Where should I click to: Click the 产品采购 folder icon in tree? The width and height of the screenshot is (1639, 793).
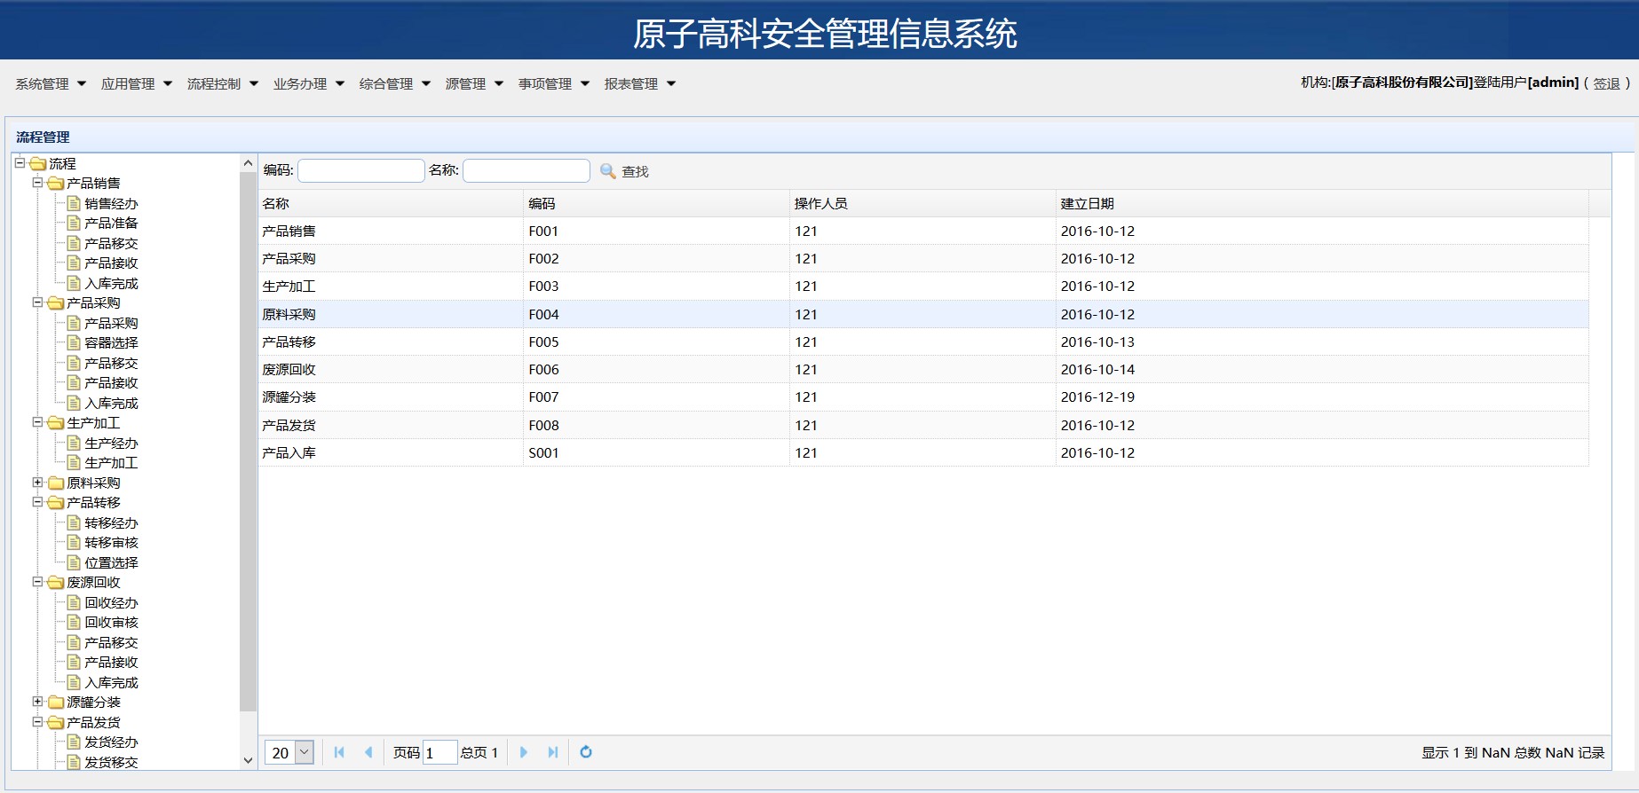click(x=56, y=303)
